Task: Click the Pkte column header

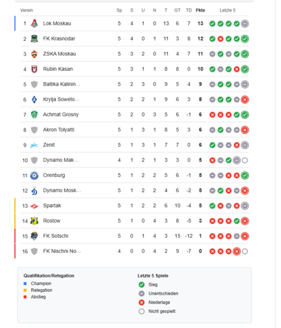Action: click(x=201, y=10)
